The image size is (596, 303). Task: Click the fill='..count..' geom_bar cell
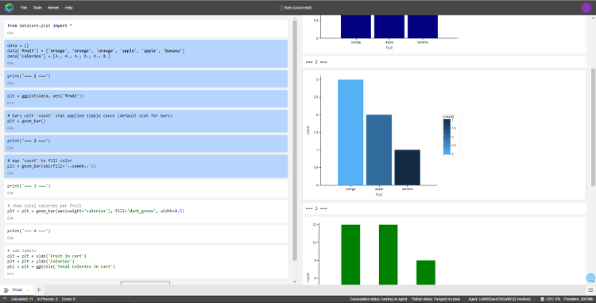tap(146, 166)
